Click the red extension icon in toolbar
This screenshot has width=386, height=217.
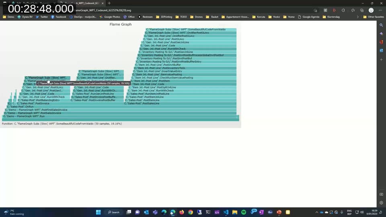[334, 10]
